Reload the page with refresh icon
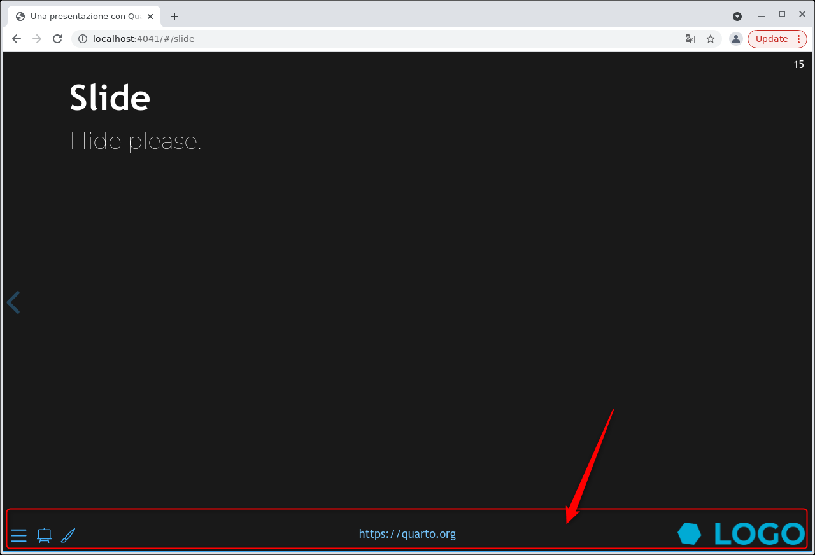The width and height of the screenshot is (815, 555). click(57, 39)
